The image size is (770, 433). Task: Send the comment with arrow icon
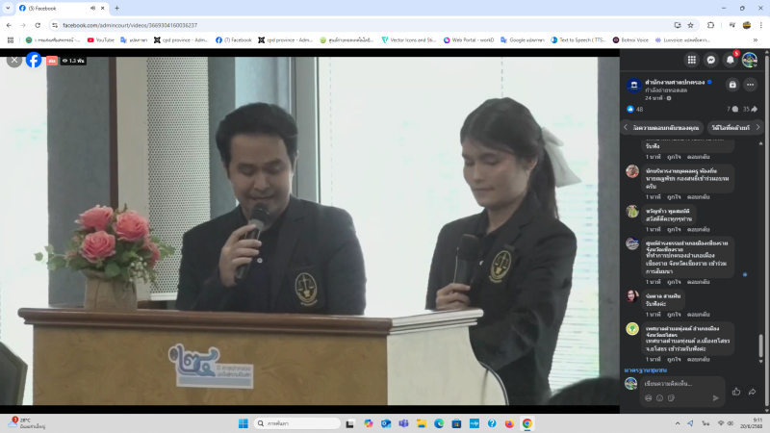coord(715,398)
